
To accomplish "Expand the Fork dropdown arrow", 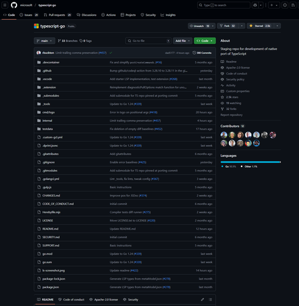I will [x=242, y=26].
